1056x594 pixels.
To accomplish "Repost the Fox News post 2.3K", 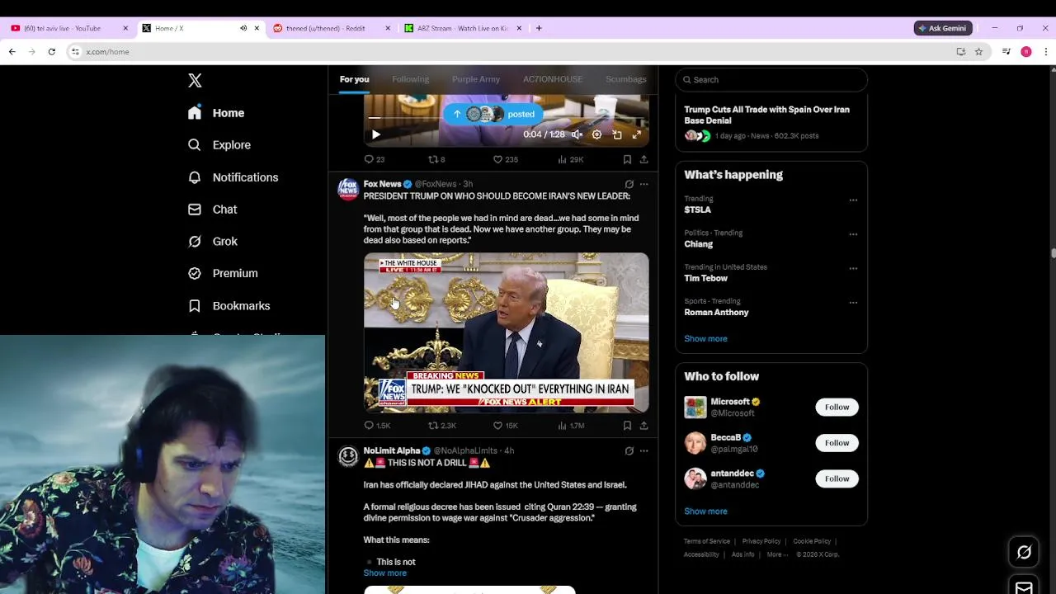I will coord(441,426).
